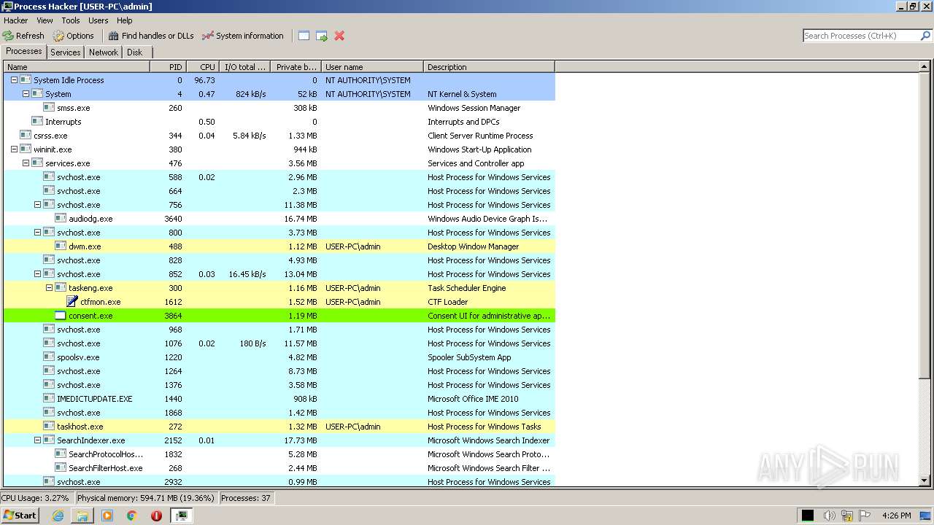Collapse svchost.exe PID 800 node
934x525 pixels.
37,233
